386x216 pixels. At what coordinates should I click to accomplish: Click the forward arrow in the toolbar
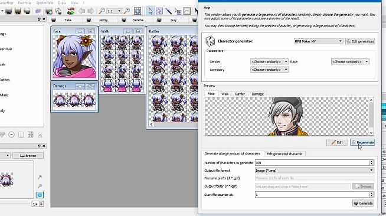click(90, 11)
